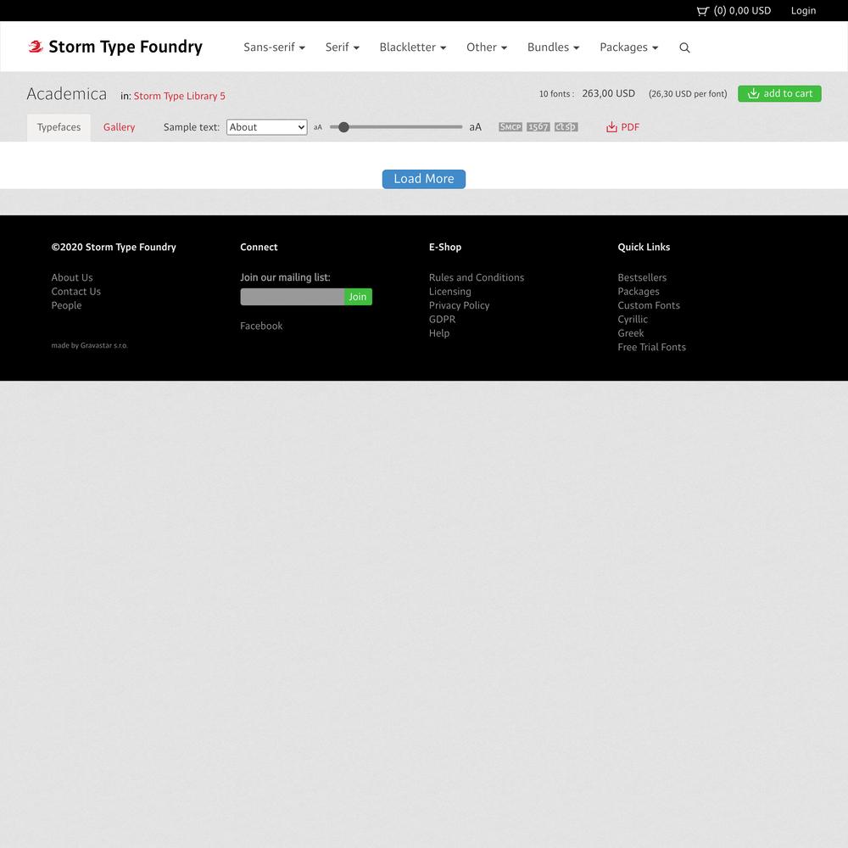Click the Join mailing list button
The width and height of the screenshot is (848, 848).
[358, 296]
